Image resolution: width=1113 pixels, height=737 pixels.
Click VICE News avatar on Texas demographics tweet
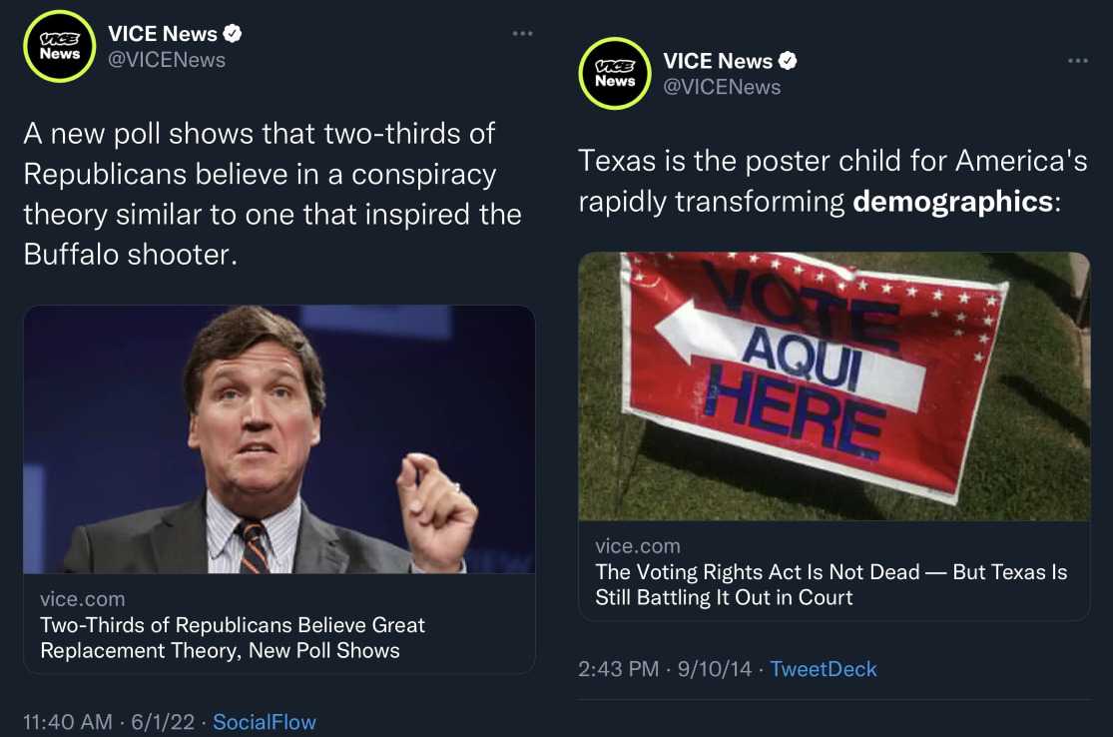pyautogui.click(x=615, y=73)
